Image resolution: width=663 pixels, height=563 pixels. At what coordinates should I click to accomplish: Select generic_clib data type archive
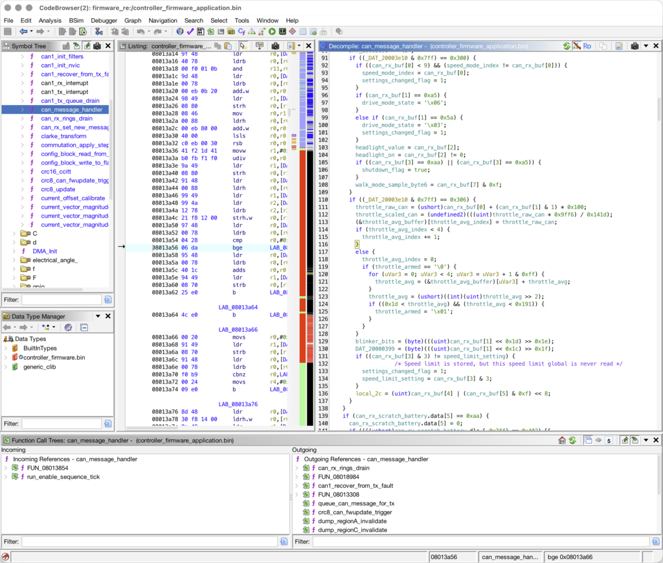39,367
